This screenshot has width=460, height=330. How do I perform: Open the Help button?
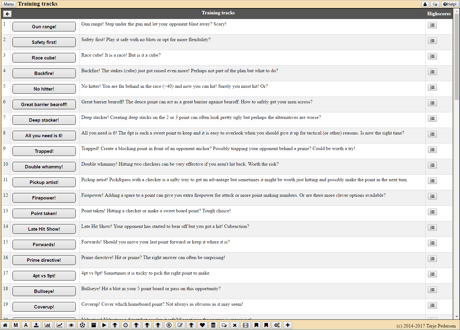(449, 4)
